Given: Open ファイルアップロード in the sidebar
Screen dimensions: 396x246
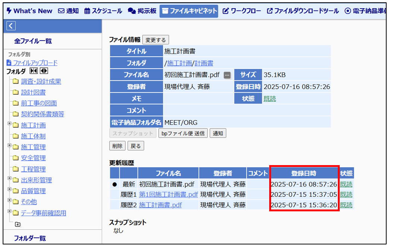Looking at the screenshot, I should click(35, 63).
